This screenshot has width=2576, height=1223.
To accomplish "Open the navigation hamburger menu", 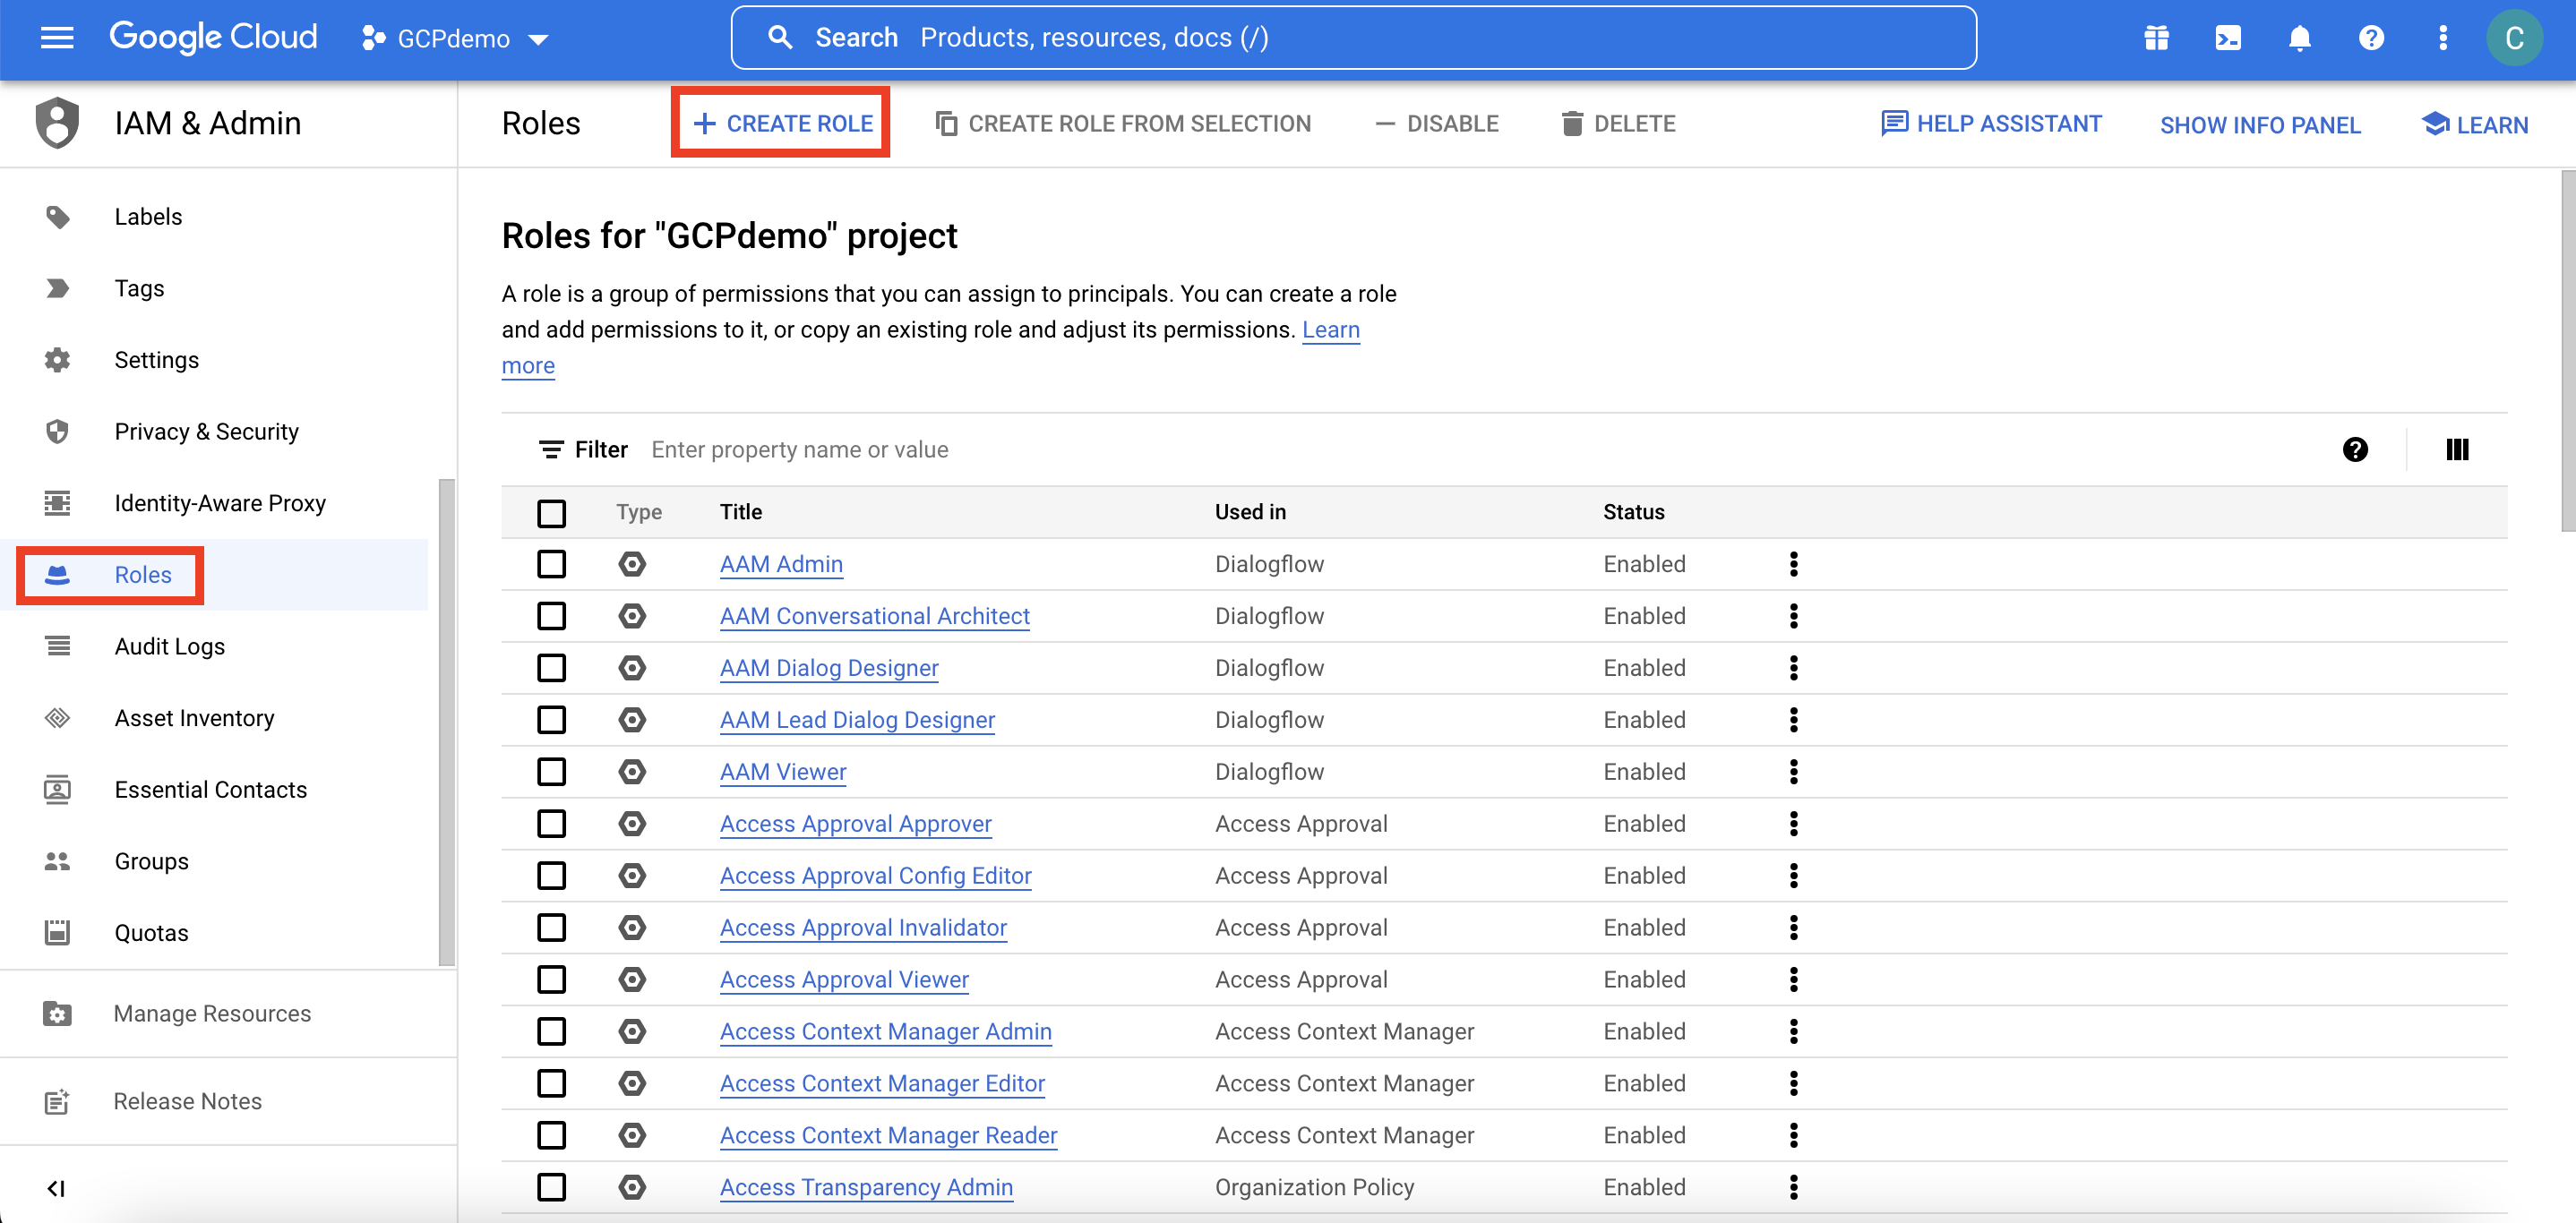I will [57, 37].
